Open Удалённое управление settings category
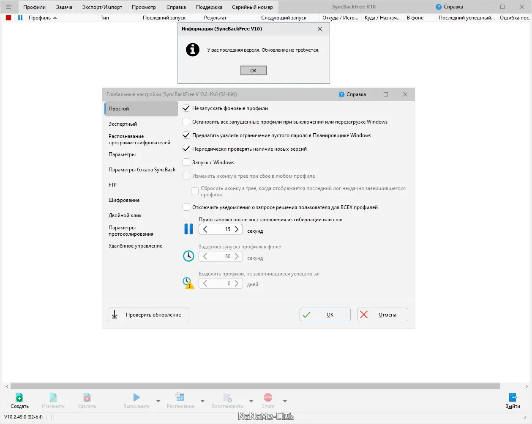This screenshot has width=532, height=424. pos(141,246)
